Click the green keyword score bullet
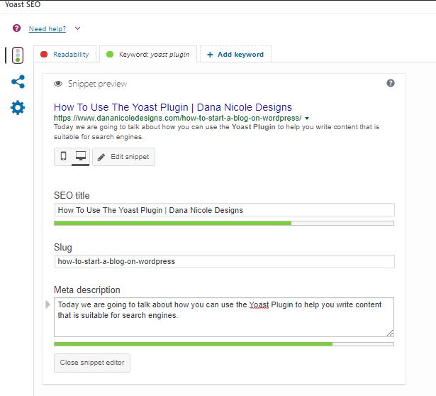Screen dimensions: 436x396 110,54
